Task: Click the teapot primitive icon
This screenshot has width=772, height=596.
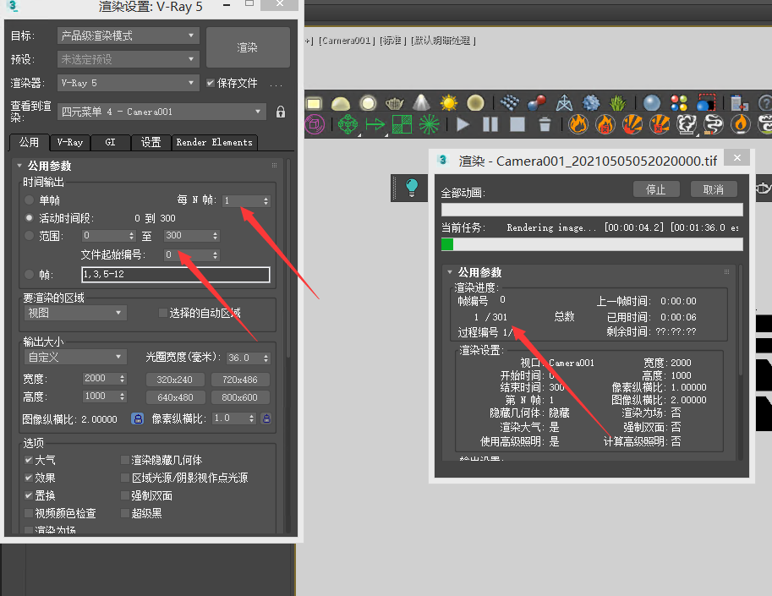Action: (395, 103)
